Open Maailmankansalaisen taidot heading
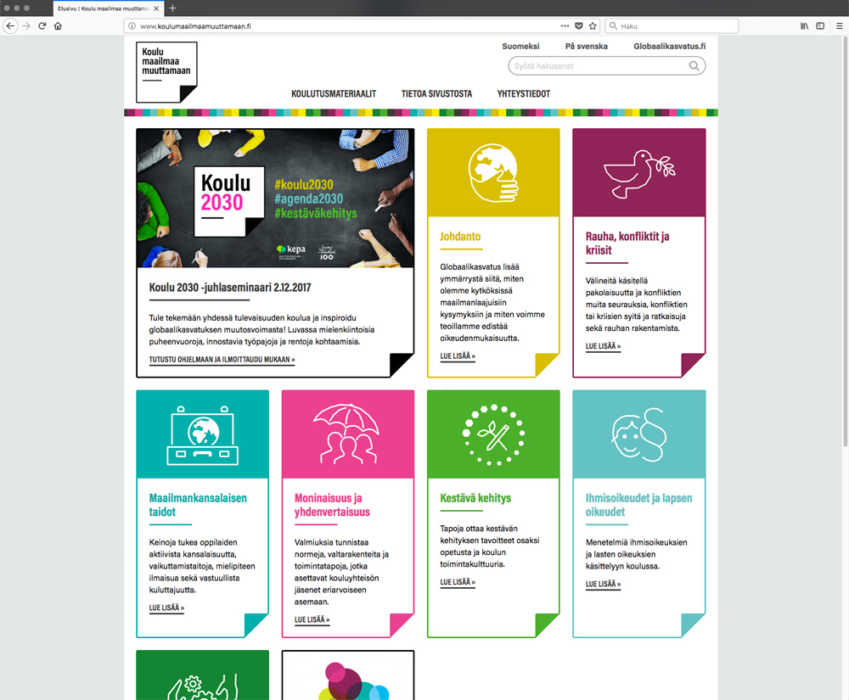The image size is (849, 700). pyautogui.click(x=198, y=505)
